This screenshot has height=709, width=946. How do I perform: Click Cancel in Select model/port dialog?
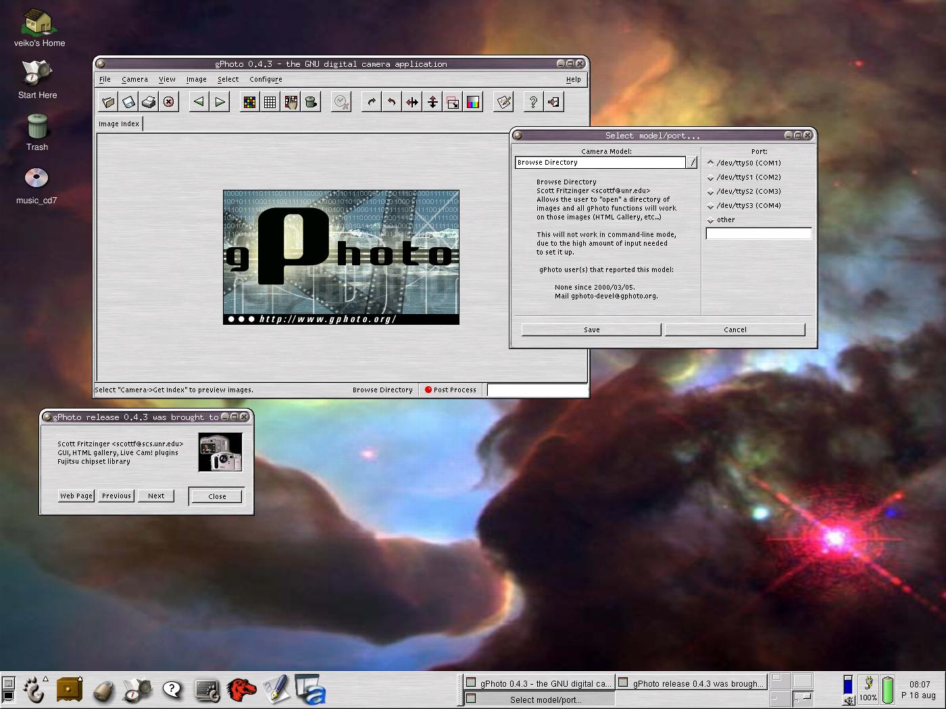pos(735,330)
